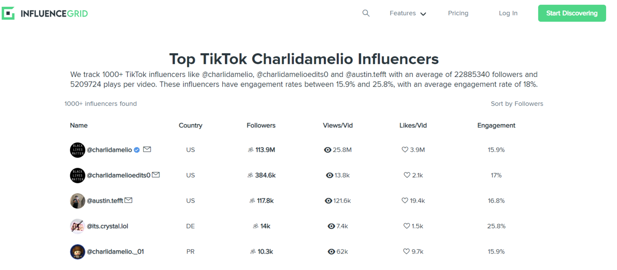Select the Name column header
This screenshot has width=617, height=270.
point(79,125)
